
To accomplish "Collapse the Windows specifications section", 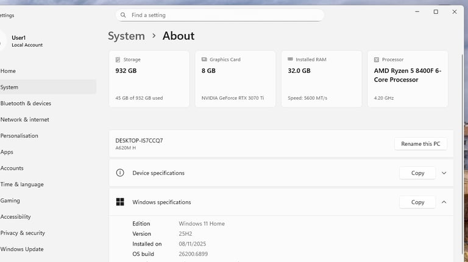I will pyautogui.click(x=444, y=202).
